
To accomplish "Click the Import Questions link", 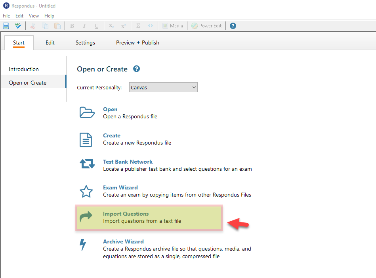I will tap(126, 214).
